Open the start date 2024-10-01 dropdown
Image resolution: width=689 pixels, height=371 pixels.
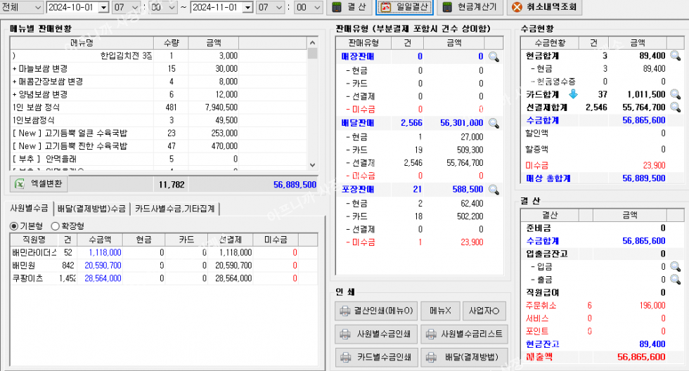(104, 8)
